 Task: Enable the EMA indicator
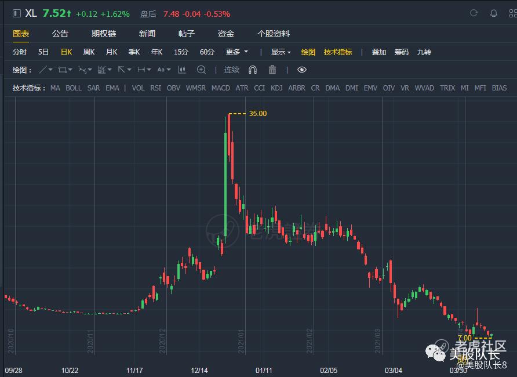(112, 88)
